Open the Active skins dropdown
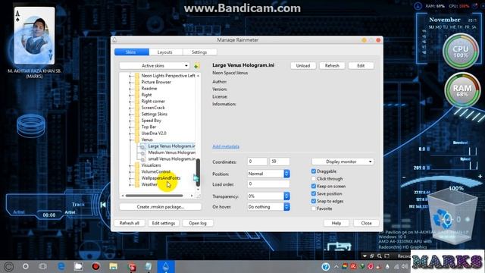The image size is (485, 273). (155, 66)
